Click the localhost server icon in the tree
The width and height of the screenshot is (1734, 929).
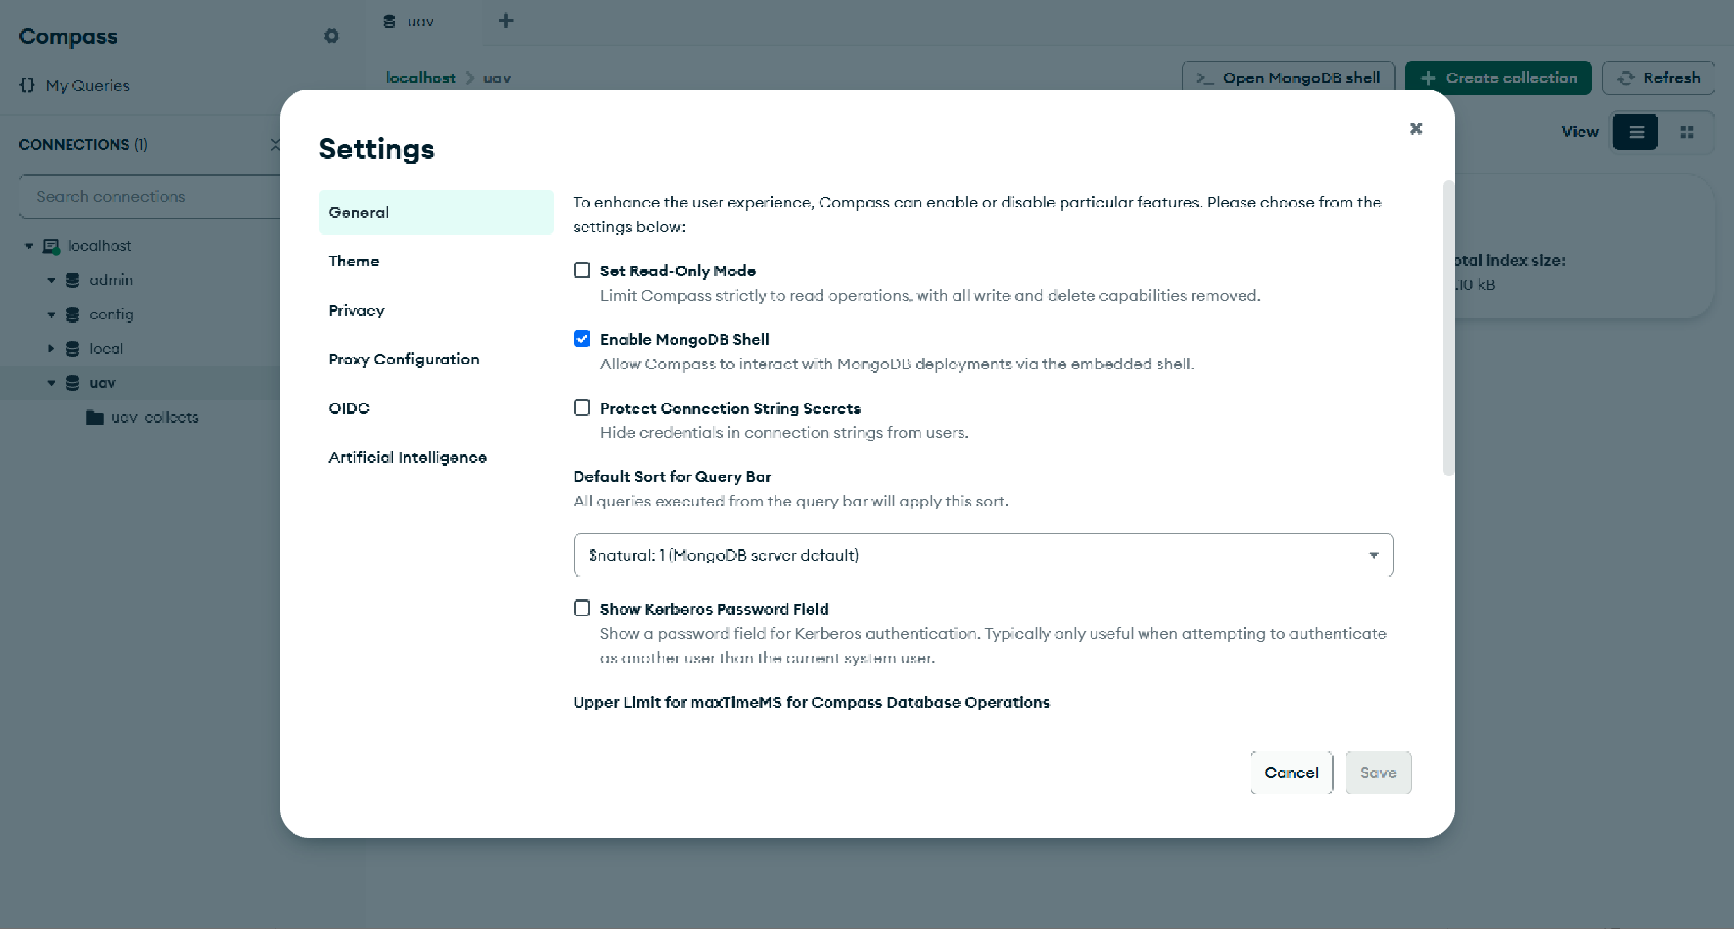pyautogui.click(x=51, y=246)
